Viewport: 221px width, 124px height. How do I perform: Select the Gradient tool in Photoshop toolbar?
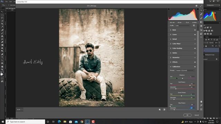click(2, 45)
